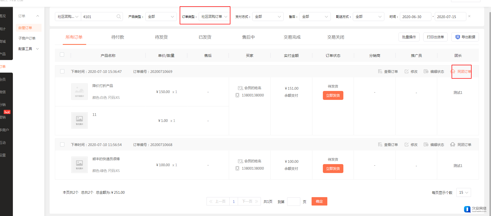Image resolution: width=491 pixels, height=216 pixels.
Task: Select checkbox for order 20200710669
Action: point(62,71)
